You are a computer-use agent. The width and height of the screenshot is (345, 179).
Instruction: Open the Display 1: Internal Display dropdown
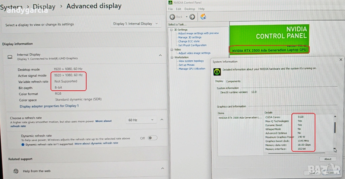pyautogui.click(x=136, y=24)
